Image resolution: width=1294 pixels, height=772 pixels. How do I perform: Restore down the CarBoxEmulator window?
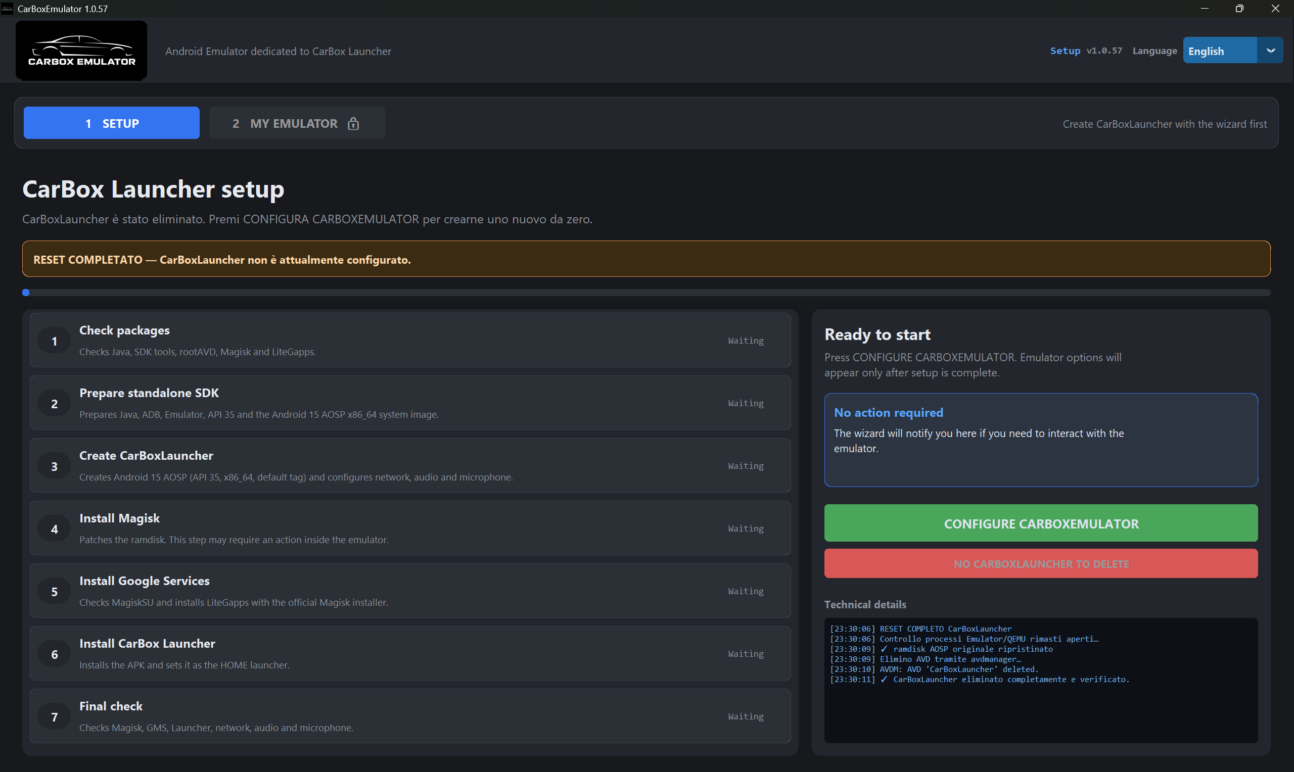pos(1239,8)
